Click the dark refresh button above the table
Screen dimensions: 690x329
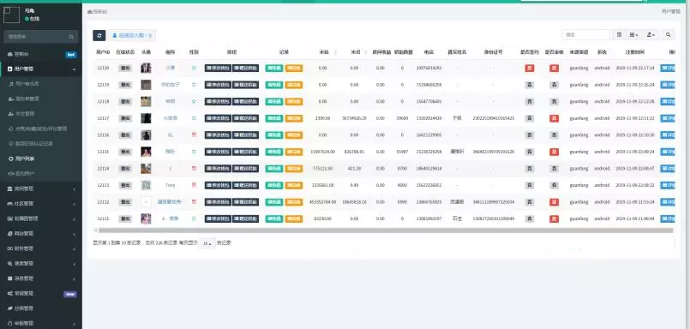pyautogui.click(x=99, y=35)
